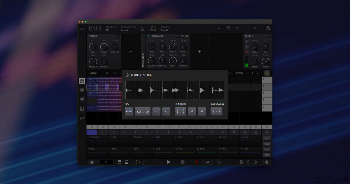Revert the project with the circular arrow icon
This screenshot has height=184, width=350.
pos(238,28)
